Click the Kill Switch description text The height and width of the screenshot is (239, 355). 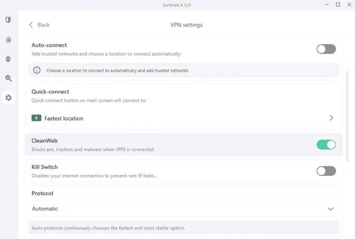94,175
